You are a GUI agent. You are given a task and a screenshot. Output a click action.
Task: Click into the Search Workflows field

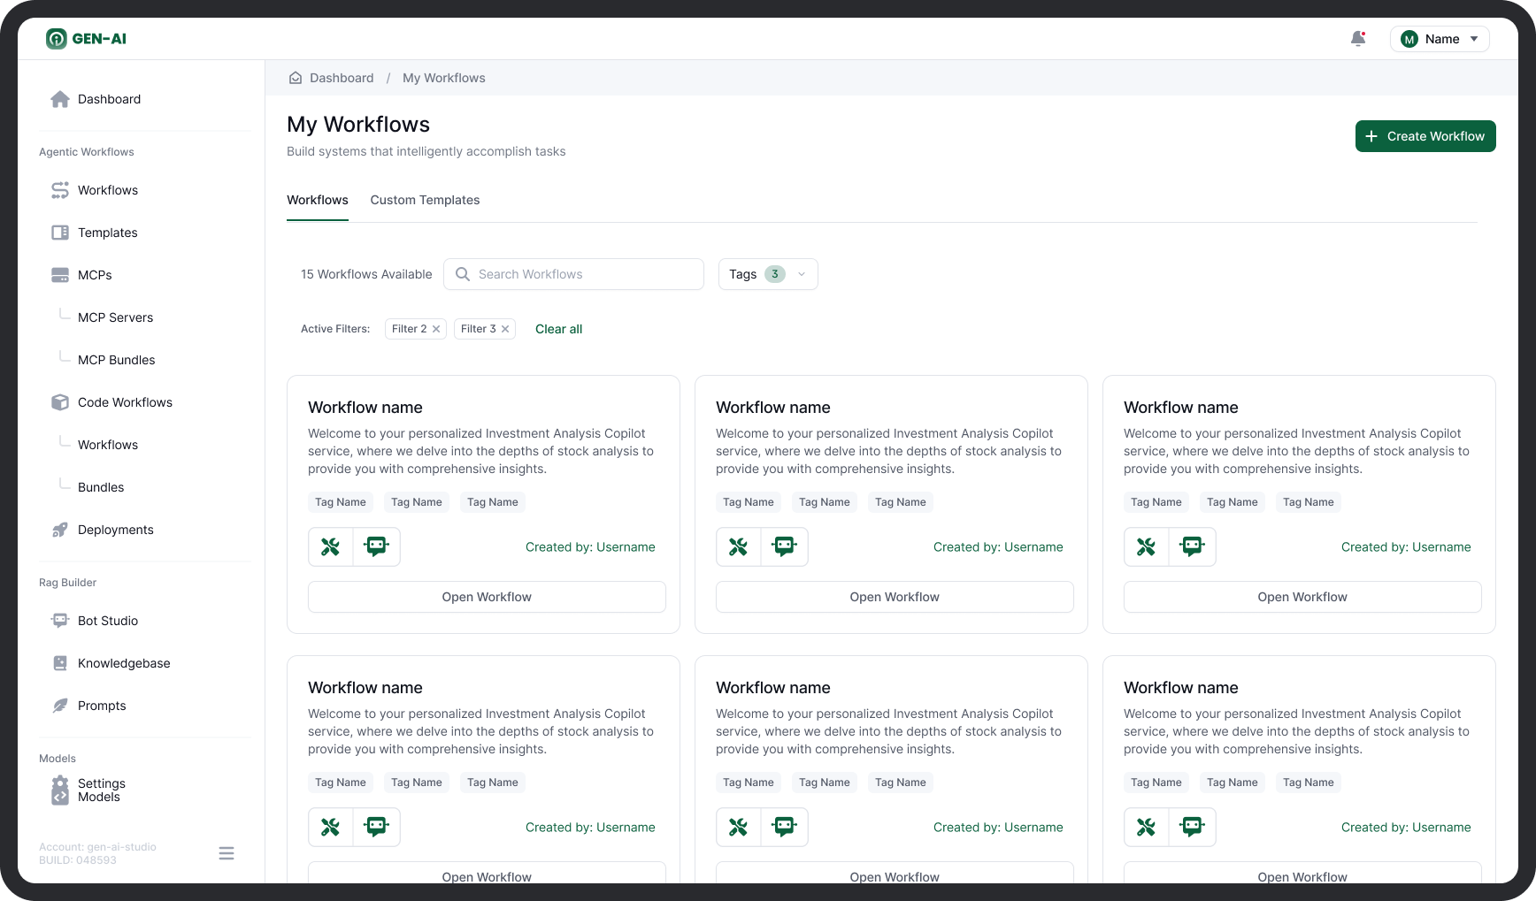(x=584, y=274)
